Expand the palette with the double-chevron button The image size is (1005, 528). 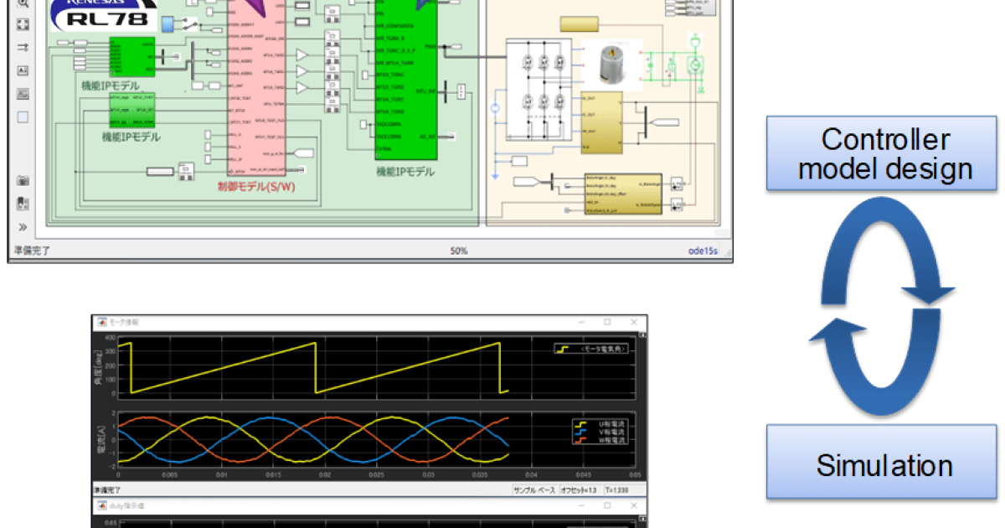coord(23,227)
